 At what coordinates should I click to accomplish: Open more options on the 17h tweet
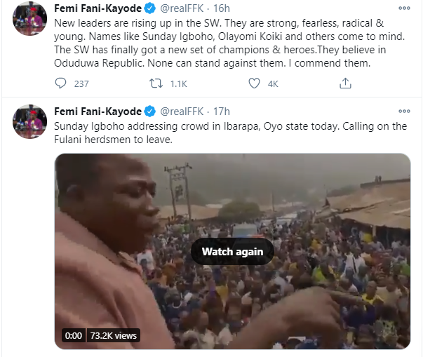click(x=404, y=111)
